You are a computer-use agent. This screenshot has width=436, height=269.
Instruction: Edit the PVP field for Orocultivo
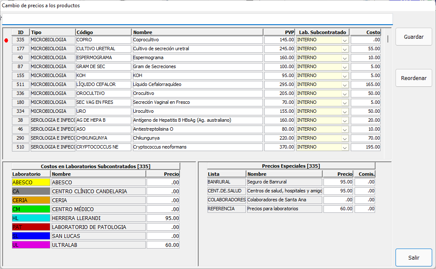(279, 94)
